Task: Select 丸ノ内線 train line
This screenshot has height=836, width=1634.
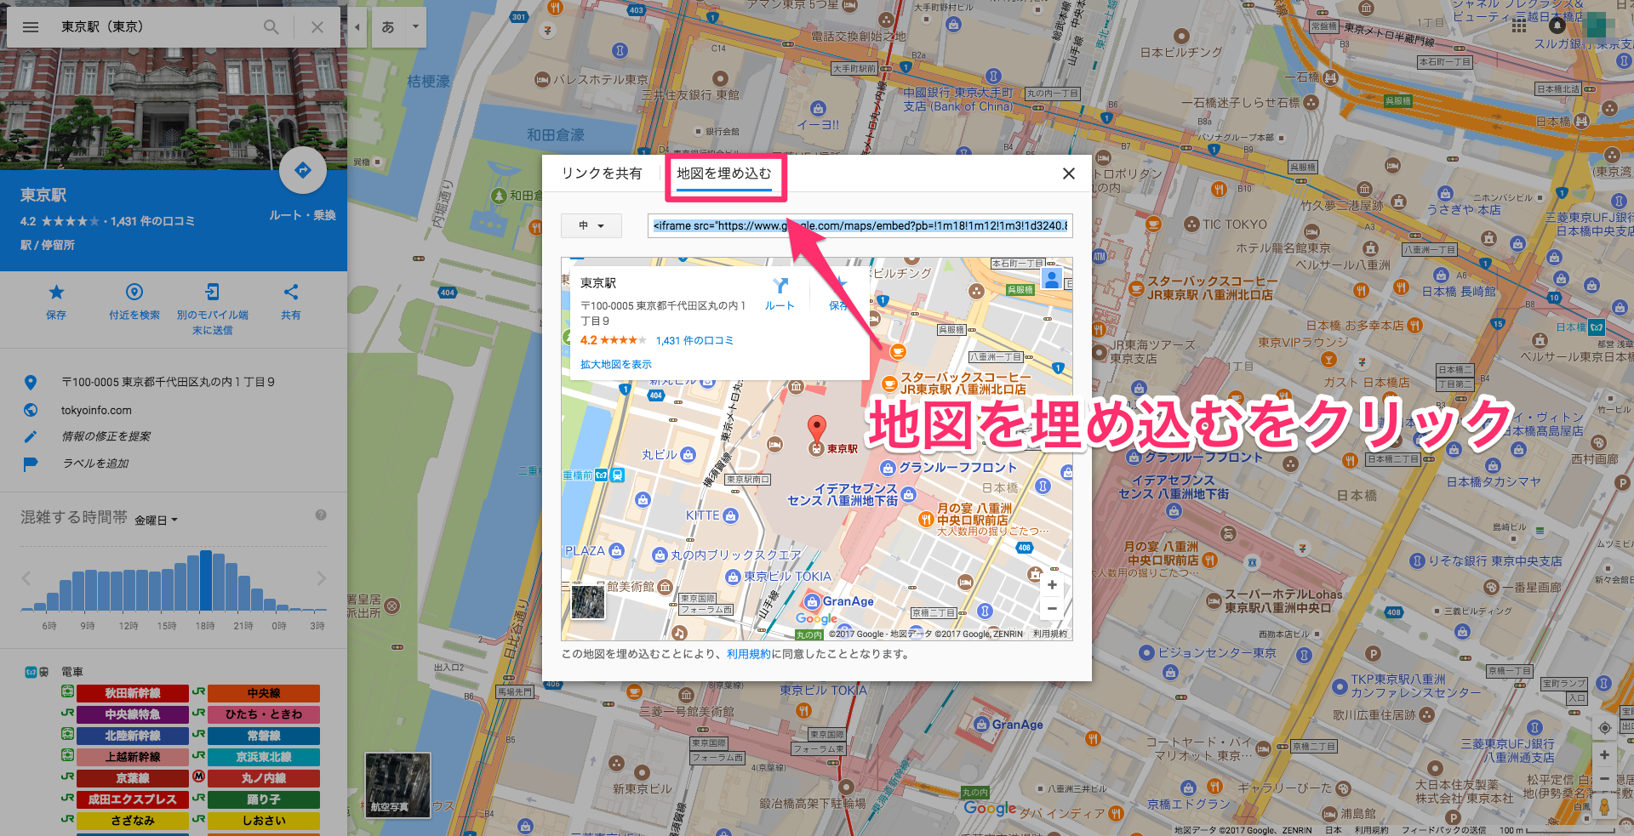Action: [264, 778]
